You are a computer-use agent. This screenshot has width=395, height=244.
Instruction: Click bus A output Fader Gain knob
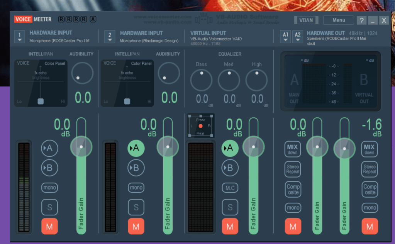[x=317, y=147]
